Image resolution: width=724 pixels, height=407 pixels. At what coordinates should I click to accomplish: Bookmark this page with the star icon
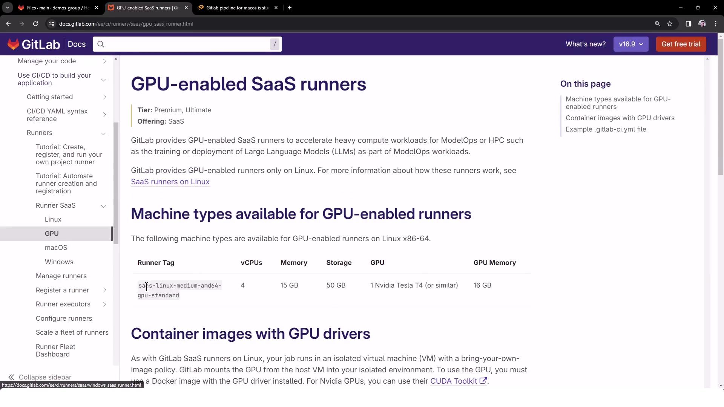point(670,24)
